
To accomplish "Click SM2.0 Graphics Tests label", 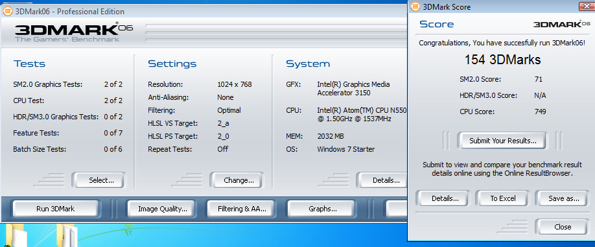I will (47, 84).
